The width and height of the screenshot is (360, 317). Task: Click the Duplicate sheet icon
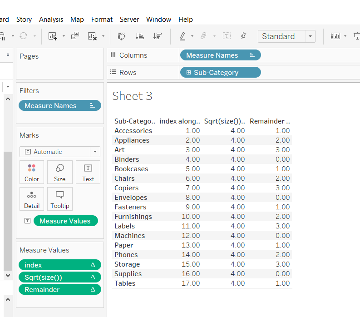pos(75,36)
